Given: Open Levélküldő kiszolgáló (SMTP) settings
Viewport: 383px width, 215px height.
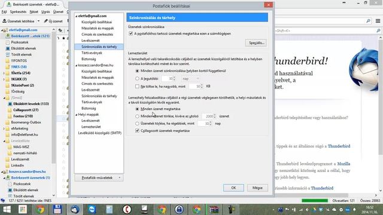Looking at the screenshot, I should [100, 133].
